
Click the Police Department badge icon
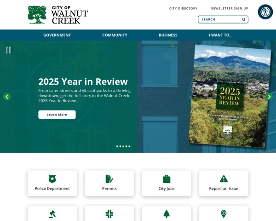pos(52,179)
